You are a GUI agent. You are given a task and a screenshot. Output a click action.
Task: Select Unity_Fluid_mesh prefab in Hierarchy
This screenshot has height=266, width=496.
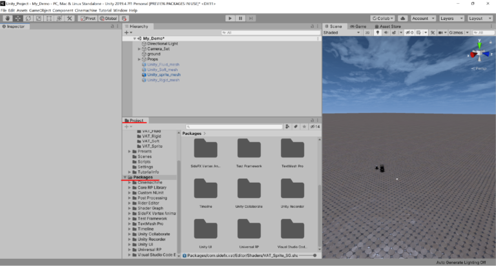[163, 65]
